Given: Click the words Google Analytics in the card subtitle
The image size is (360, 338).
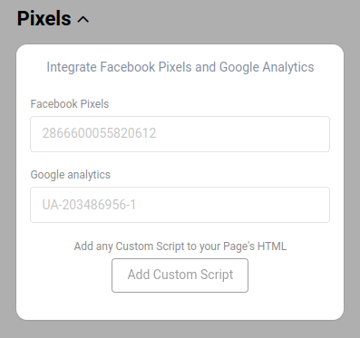Looking at the screenshot, I should pos(267,67).
